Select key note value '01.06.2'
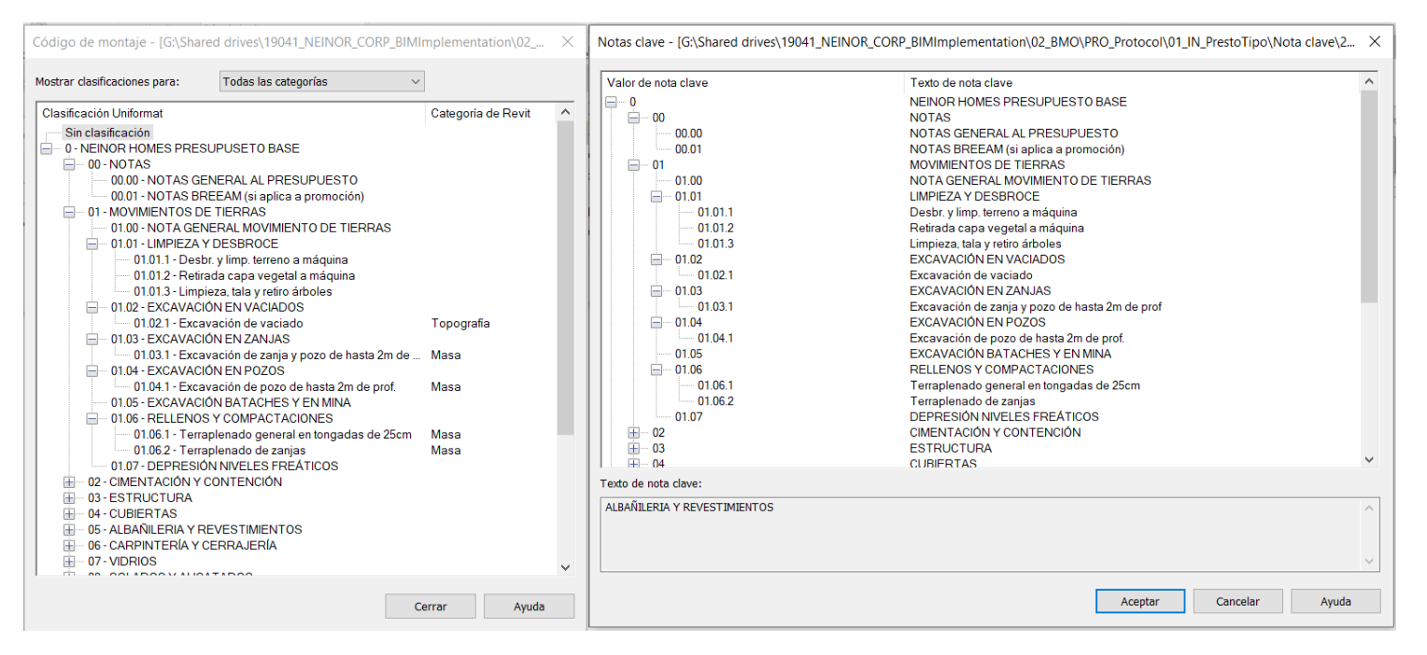Image resolution: width=1427 pixels, height=655 pixels. click(x=715, y=403)
